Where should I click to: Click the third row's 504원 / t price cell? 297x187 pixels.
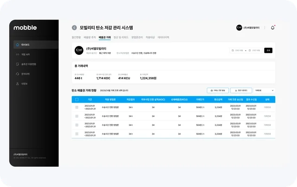coord(200,125)
